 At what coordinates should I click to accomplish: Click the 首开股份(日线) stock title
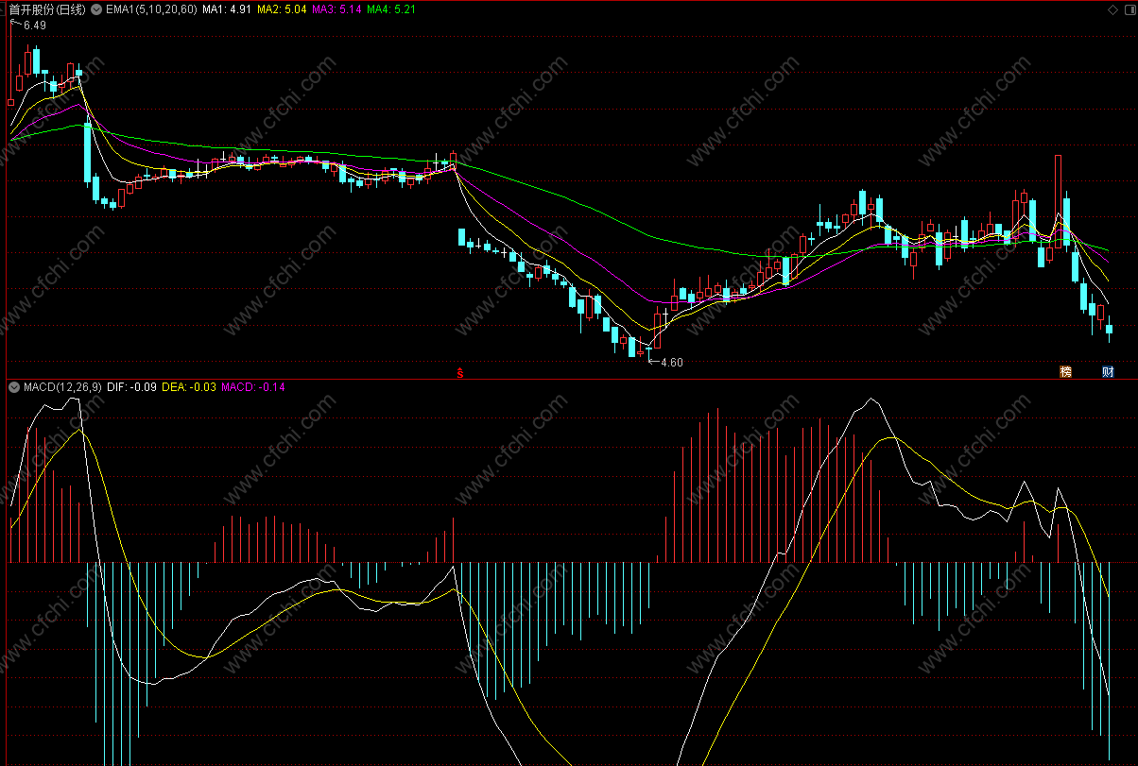click(x=46, y=9)
